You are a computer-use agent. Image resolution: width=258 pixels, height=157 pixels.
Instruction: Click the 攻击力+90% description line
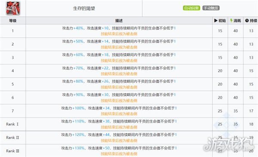119,95
